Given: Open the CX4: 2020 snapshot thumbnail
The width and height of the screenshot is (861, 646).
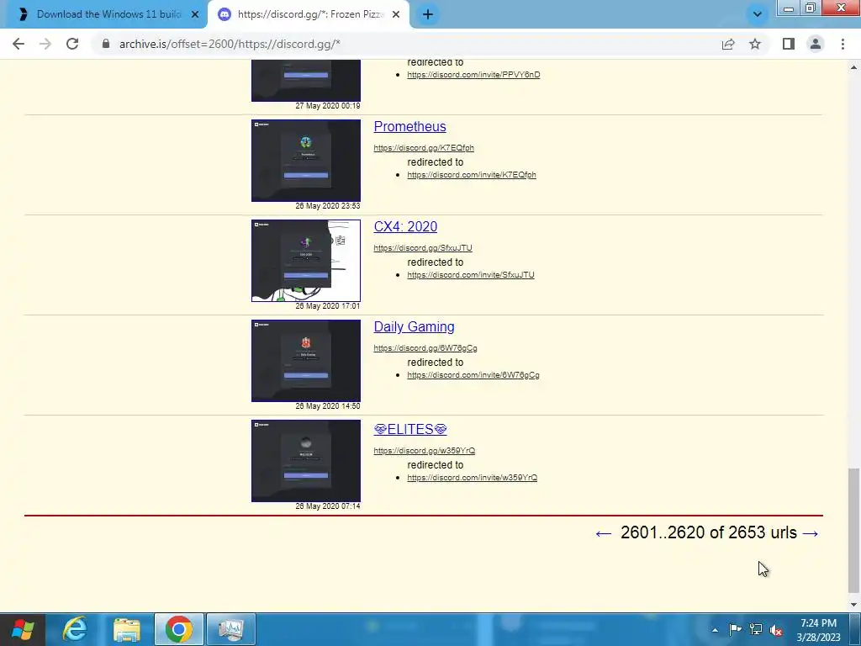Looking at the screenshot, I should [306, 261].
